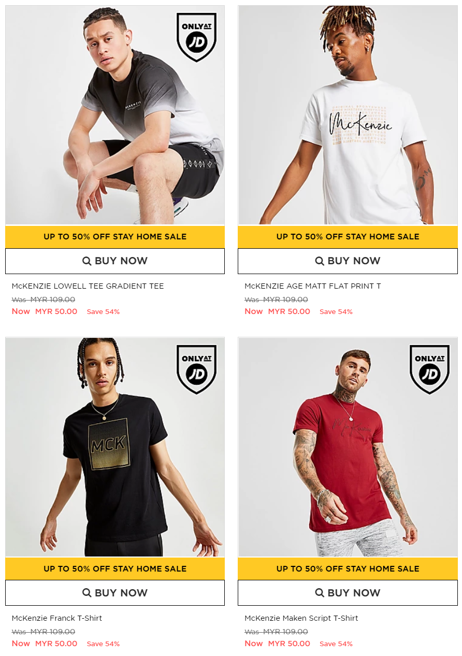Click magnifier icon in Franck T-Shirt Buy Now

tap(87, 593)
